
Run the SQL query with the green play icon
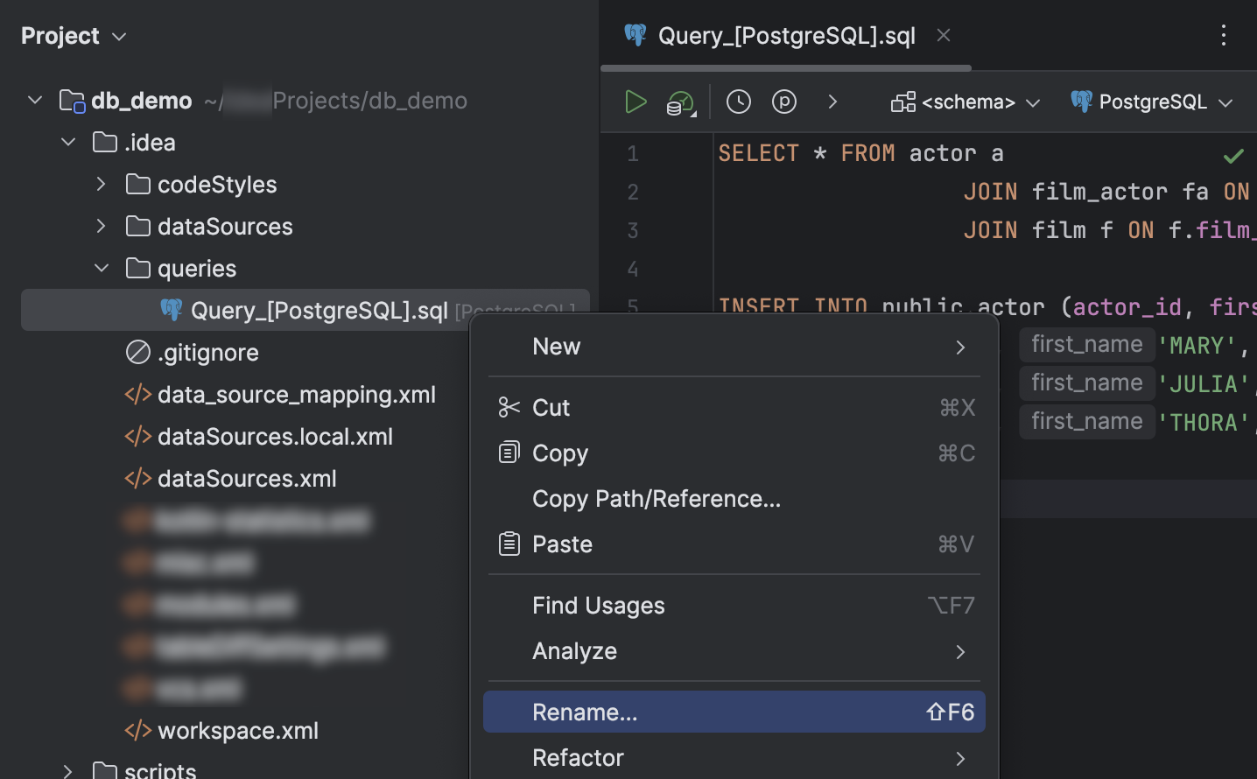636,102
